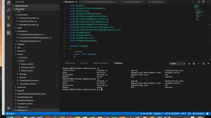Collapse the MVCDEMO workspace section
Screen dimensions: 211x118
coord(36,9)
